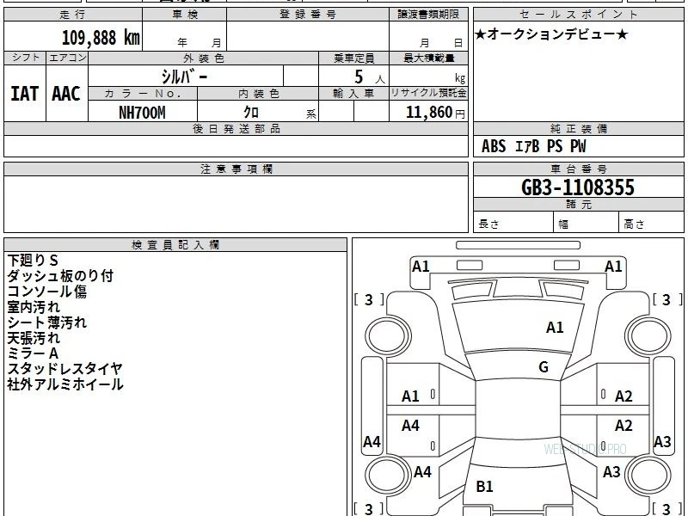Image resolution: width=688 pixels, height=516 pixels.
Task: Click the 登録番号 header cell
Action: [x=308, y=15]
